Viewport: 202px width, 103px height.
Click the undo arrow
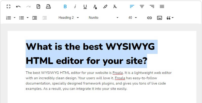[x=18, y=7]
